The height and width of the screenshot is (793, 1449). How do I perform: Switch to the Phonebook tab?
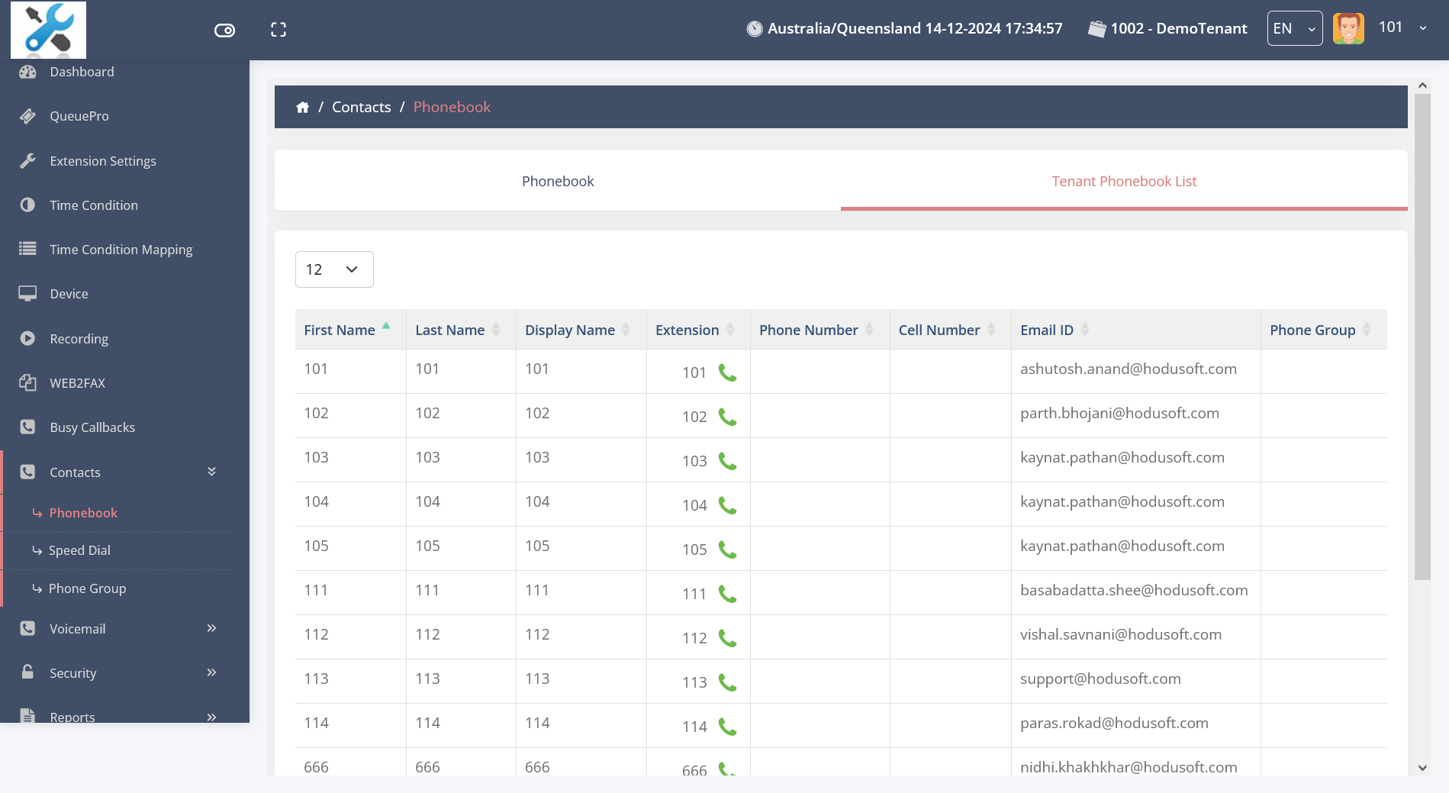[x=557, y=182]
